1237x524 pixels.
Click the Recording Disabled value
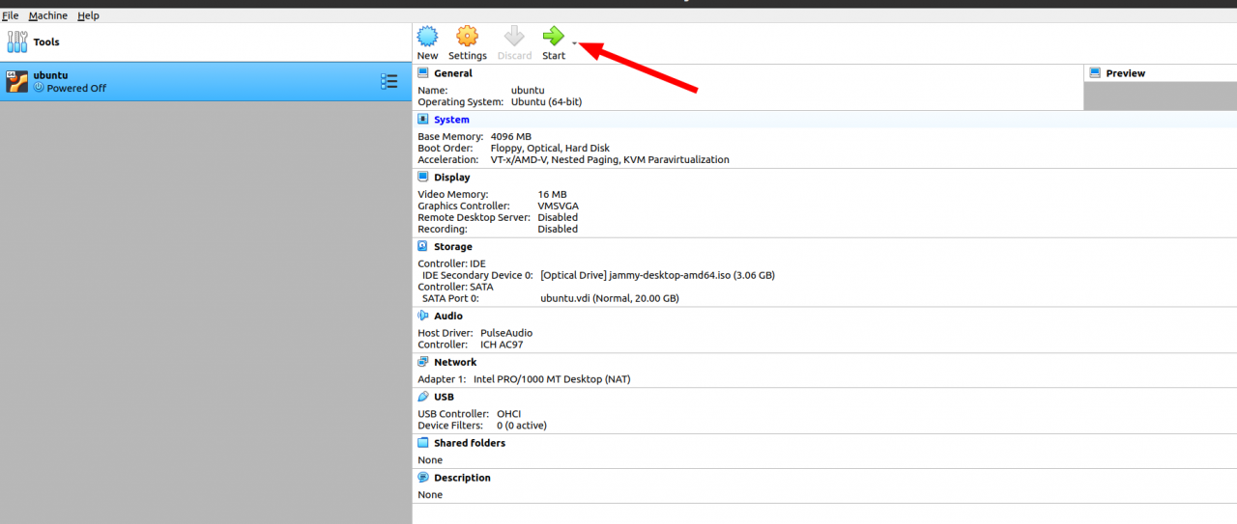(x=558, y=230)
